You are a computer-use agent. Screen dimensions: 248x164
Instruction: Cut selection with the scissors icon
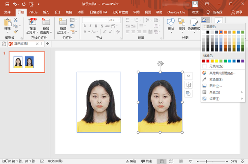pos(15,20)
